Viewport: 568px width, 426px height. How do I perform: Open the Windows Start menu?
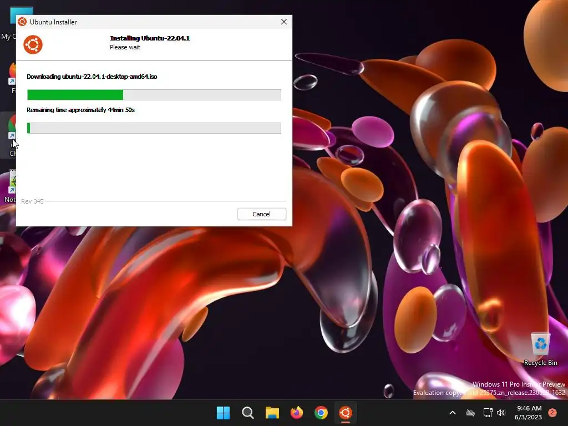pos(223,413)
